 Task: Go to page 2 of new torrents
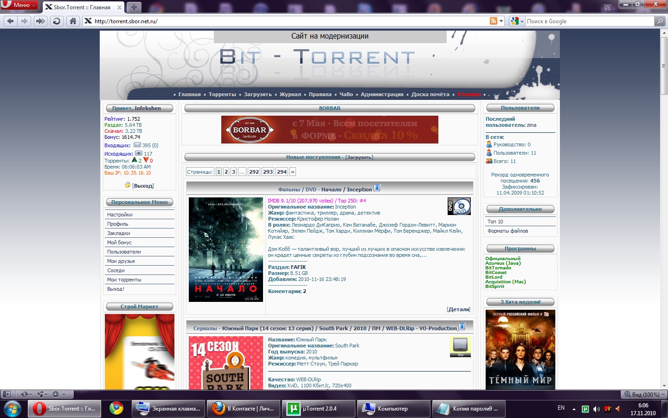pyautogui.click(x=226, y=172)
